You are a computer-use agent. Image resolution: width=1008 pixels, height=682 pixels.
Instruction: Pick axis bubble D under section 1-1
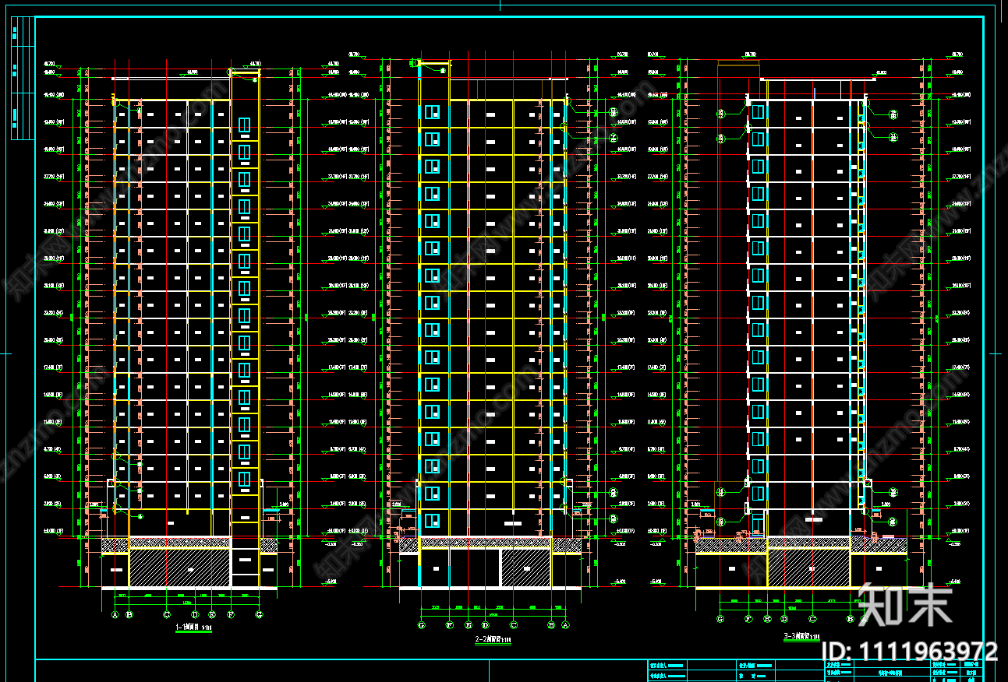click(195, 614)
